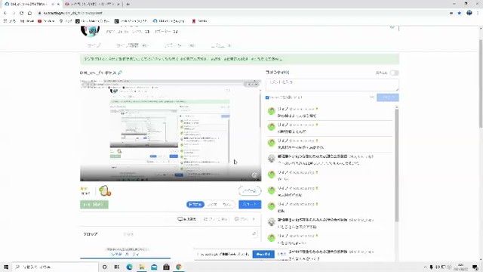Screen dimensions: 483x272
Task: Open Task View on the taskbar
Action: pyautogui.click(x=117, y=267)
